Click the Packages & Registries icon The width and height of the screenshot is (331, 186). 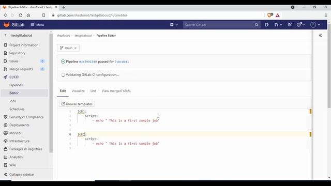[x=6, y=149]
